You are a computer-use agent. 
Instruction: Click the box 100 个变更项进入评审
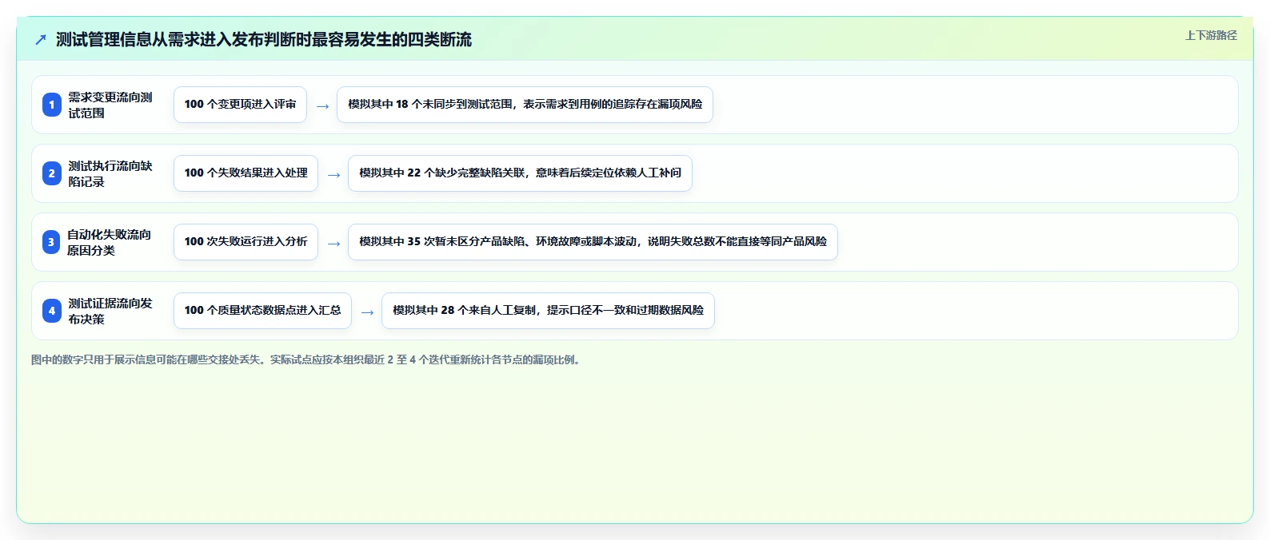click(x=240, y=105)
